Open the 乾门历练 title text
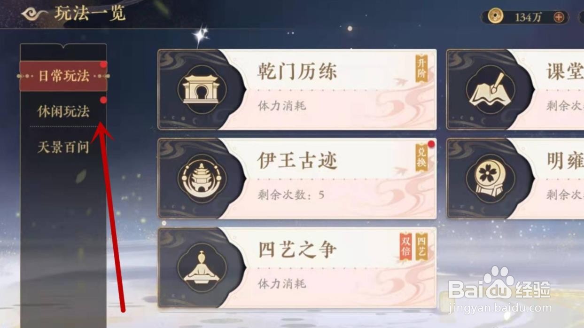 [x=297, y=72]
